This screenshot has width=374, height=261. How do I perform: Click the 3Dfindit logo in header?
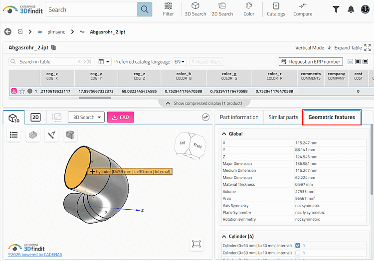[22, 9]
